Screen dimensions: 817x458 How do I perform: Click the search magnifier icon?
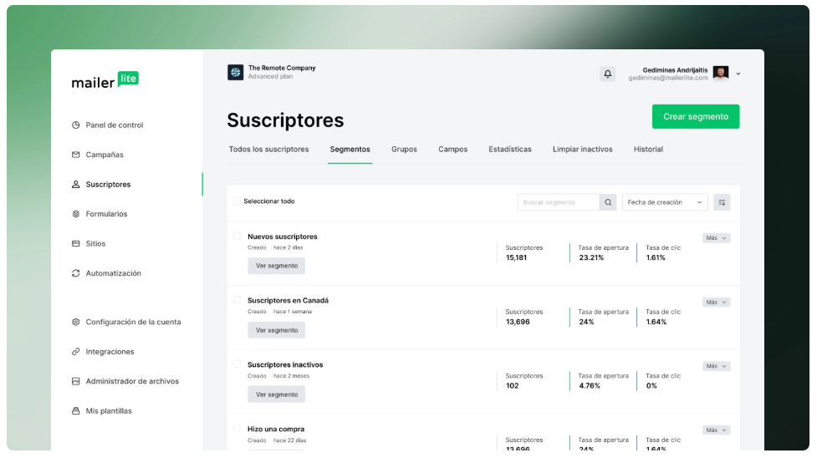[x=608, y=202]
